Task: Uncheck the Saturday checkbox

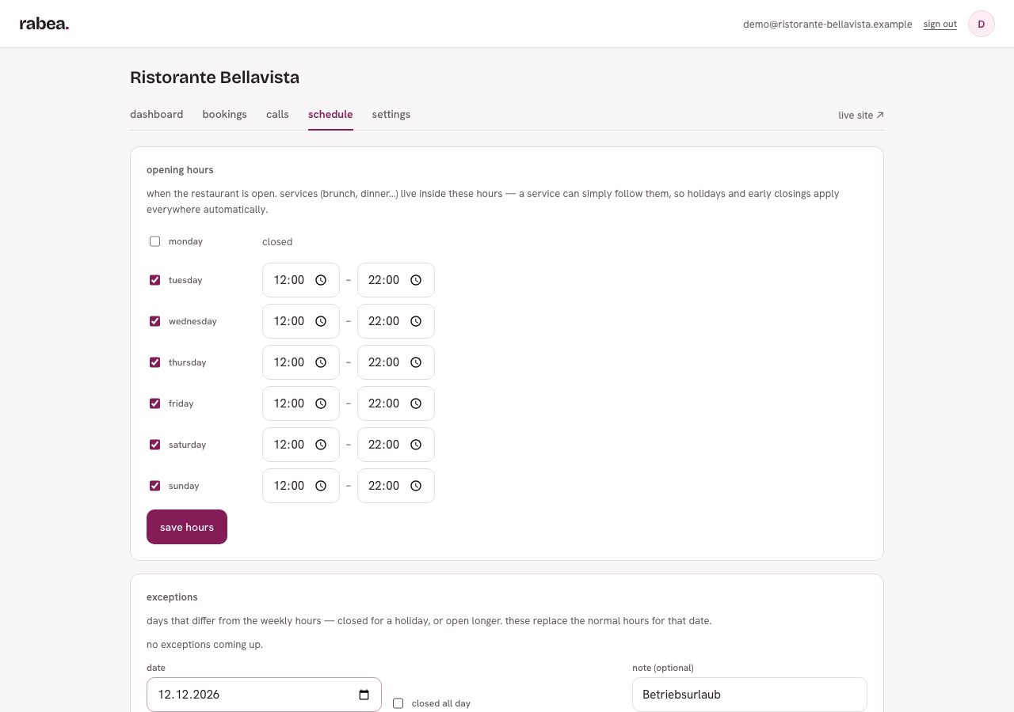Action: pyautogui.click(x=155, y=445)
